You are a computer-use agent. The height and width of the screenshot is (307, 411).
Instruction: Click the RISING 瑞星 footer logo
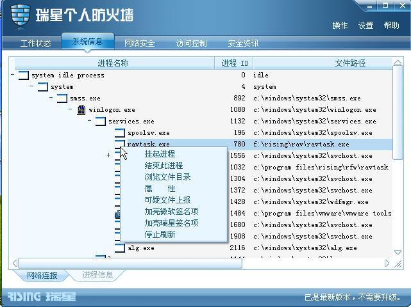[x=42, y=297]
